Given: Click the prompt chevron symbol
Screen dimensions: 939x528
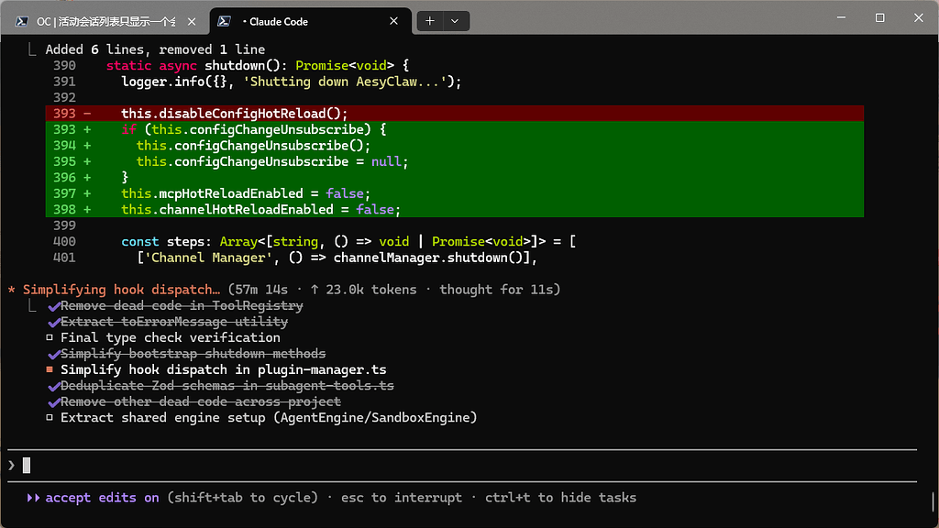Looking at the screenshot, I should (11, 465).
